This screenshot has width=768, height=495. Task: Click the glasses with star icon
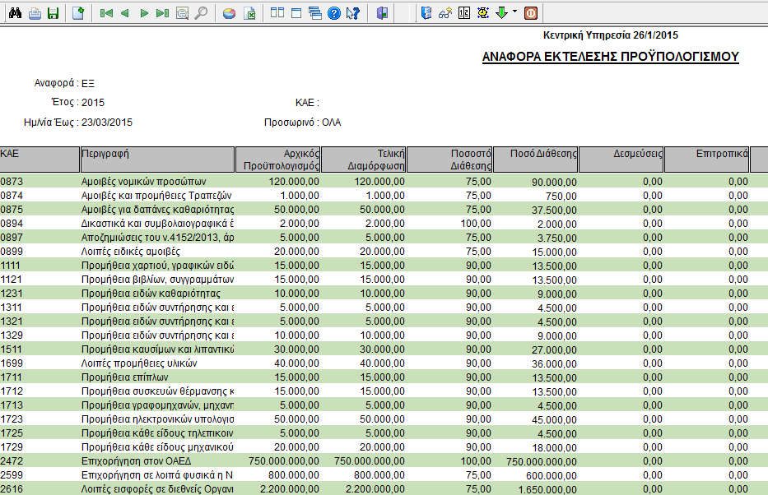click(445, 13)
